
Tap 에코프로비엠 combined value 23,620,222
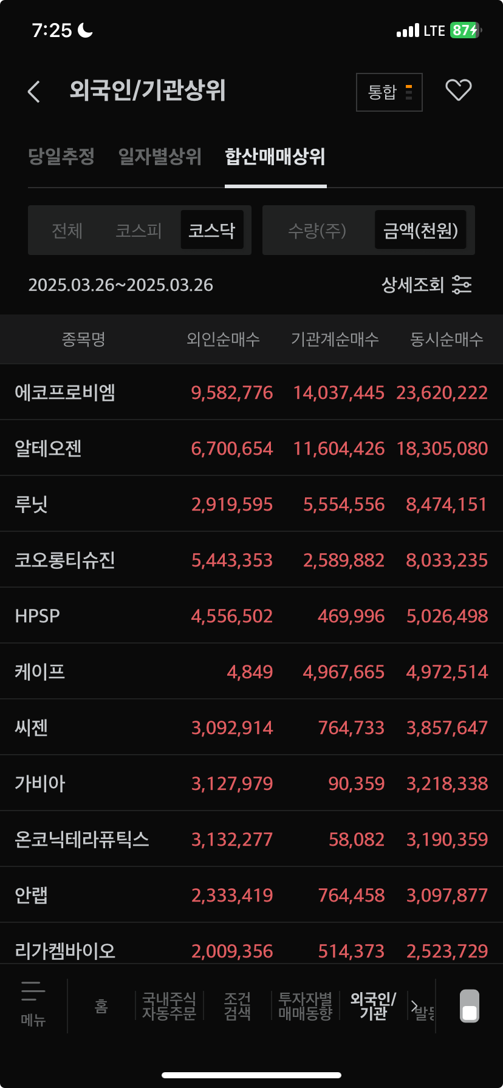coord(442,393)
